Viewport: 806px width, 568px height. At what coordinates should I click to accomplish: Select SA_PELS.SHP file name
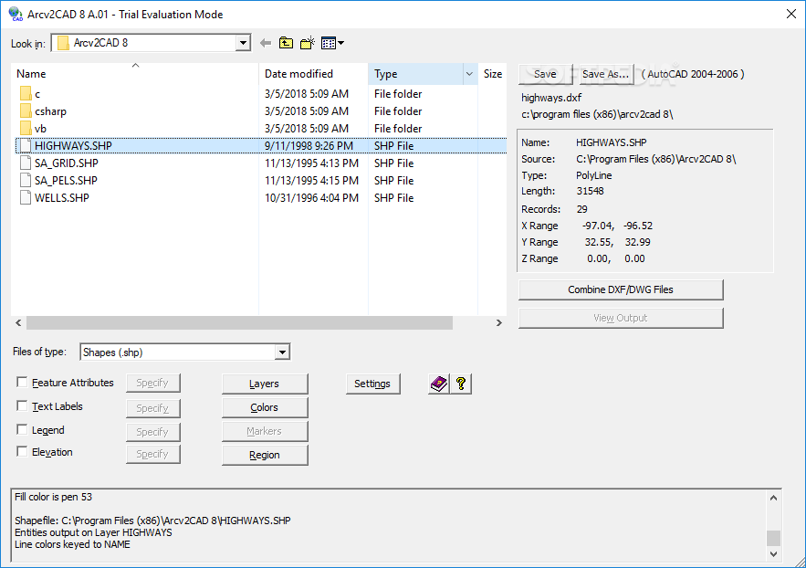click(x=66, y=181)
